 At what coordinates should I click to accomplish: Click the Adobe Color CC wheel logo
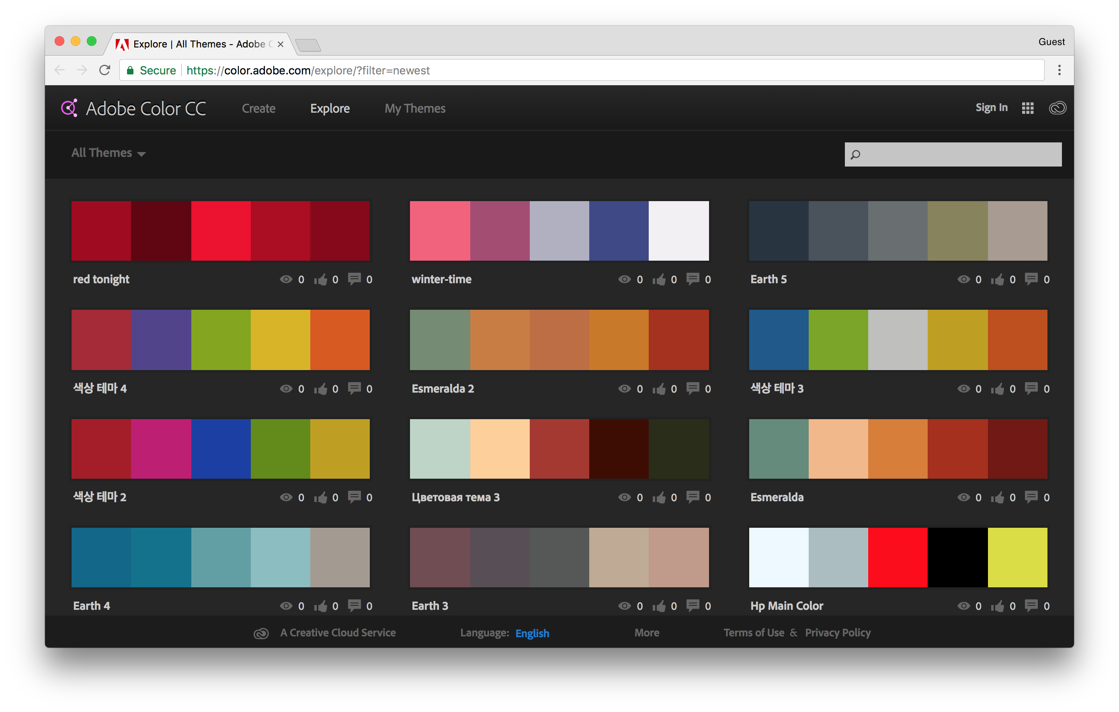tap(69, 108)
